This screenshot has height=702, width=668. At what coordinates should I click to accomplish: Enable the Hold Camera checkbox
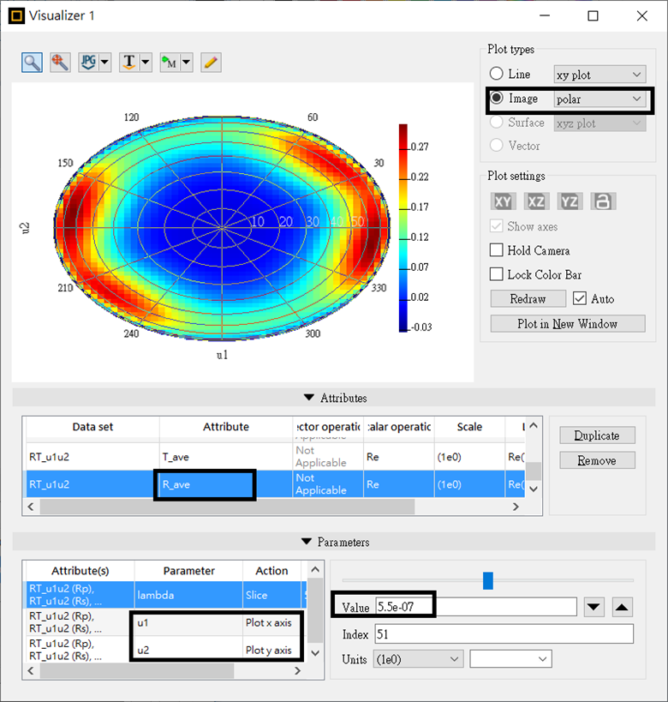coord(496,249)
